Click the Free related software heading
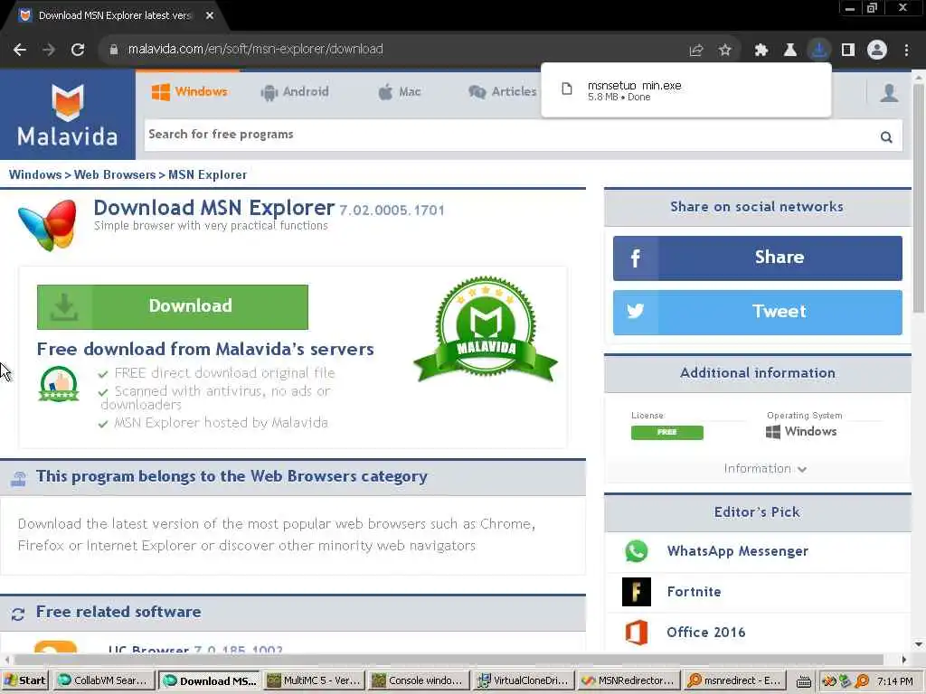 tap(118, 612)
